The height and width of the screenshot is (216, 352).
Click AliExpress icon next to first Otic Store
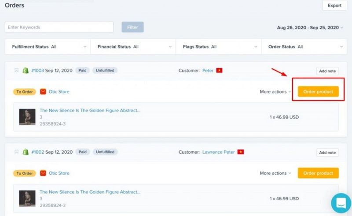(43, 92)
